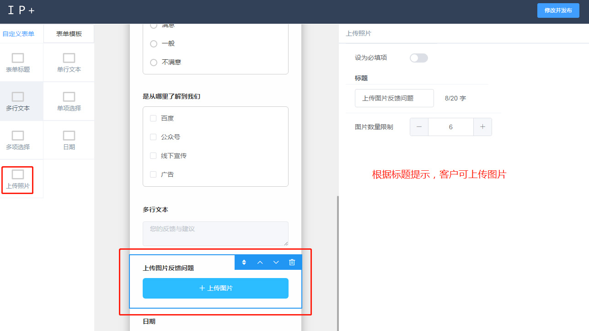Increase image count limit with plus
Viewport: 589px width, 331px height.
click(x=482, y=127)
